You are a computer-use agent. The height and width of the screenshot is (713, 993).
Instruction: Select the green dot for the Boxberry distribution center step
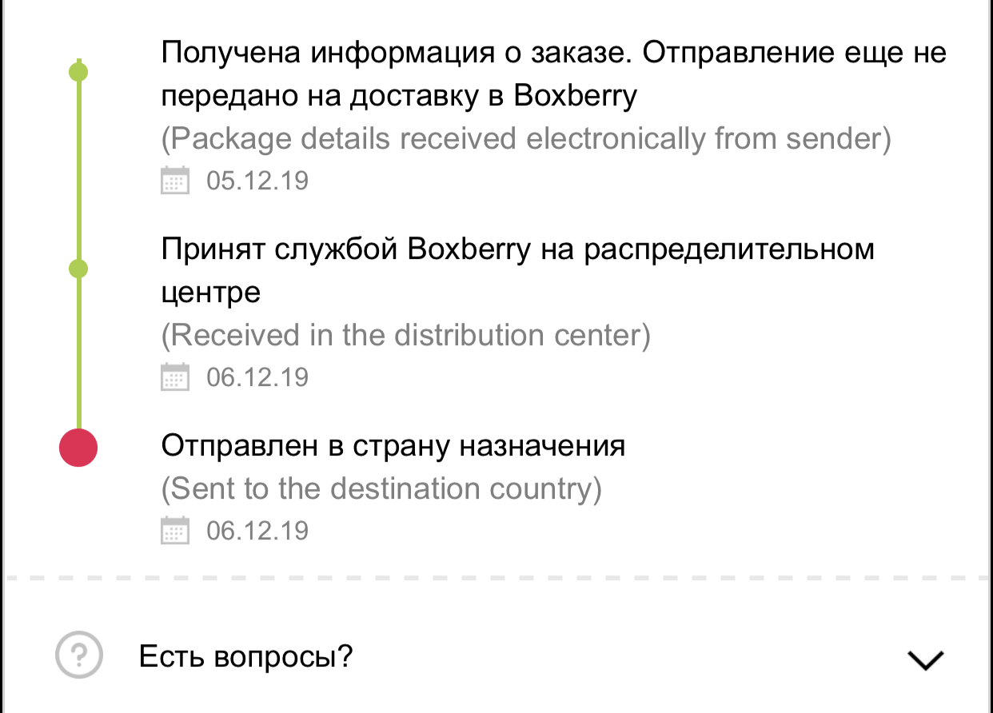point(78,269)
